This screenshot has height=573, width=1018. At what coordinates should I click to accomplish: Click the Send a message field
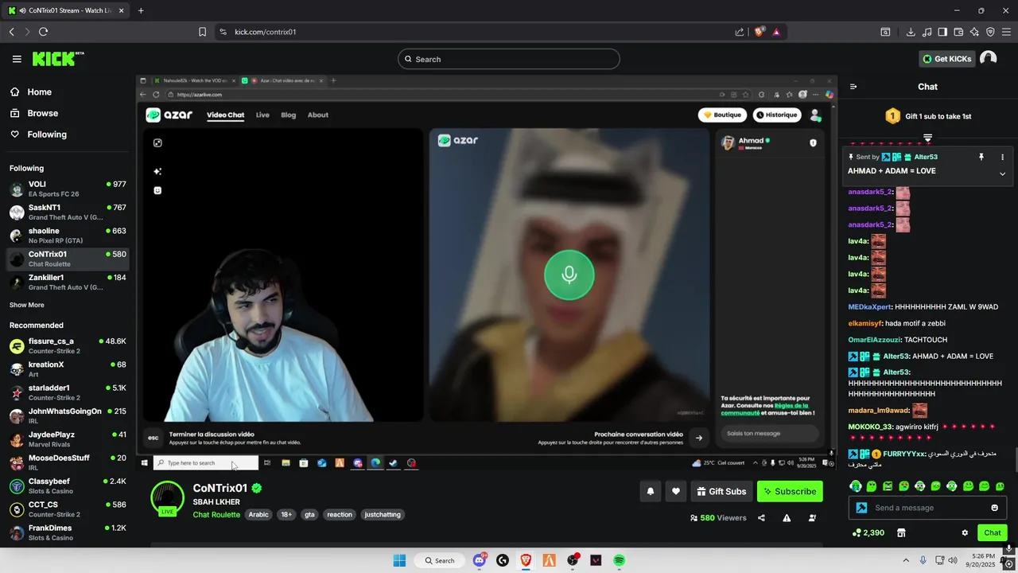[x=927, y=508]
